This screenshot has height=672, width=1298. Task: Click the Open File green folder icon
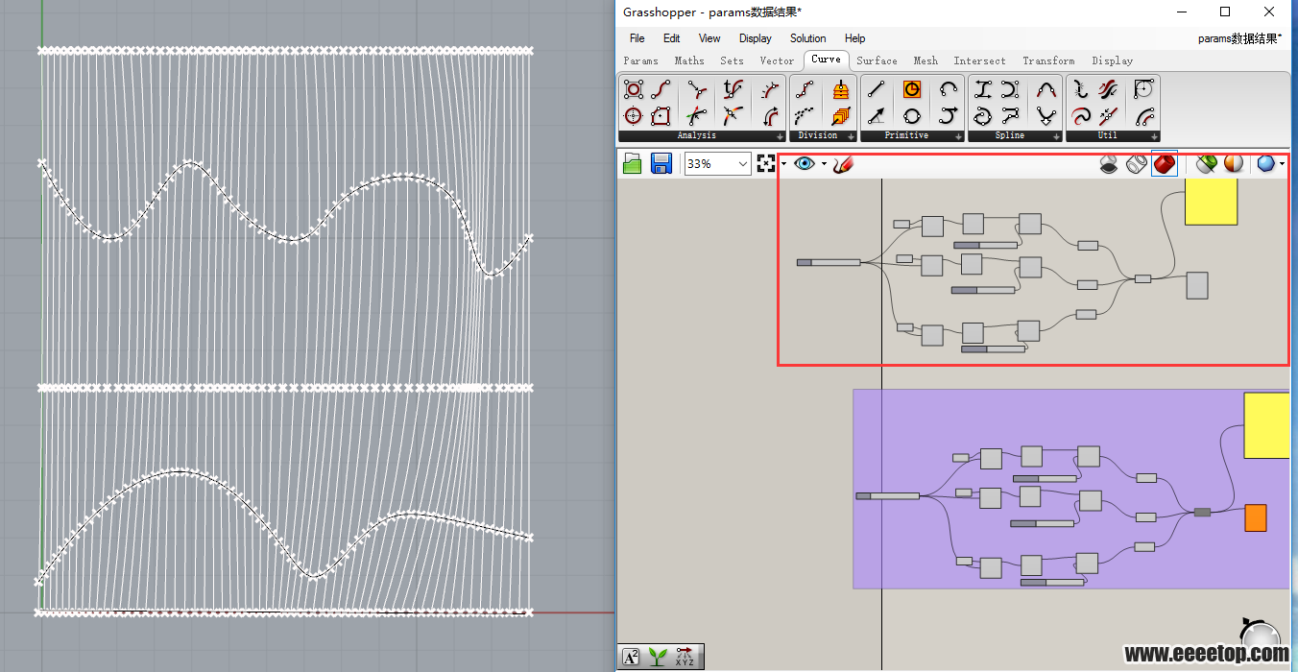(632, 163)
